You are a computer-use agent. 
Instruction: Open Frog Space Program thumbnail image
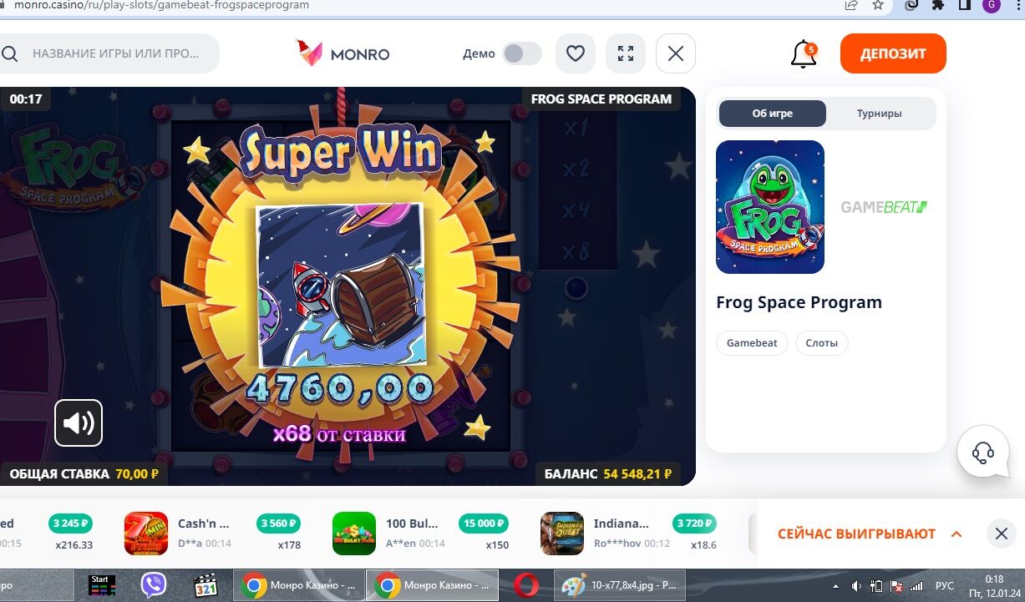click(770, 207)
